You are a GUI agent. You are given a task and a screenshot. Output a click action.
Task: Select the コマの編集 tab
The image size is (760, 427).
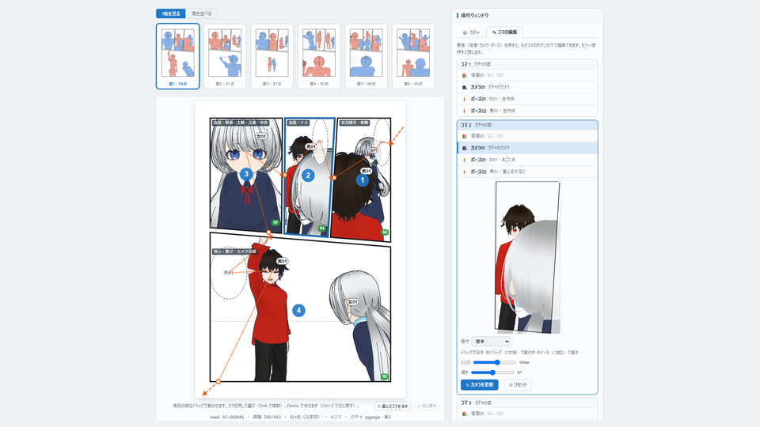click(x=504, y=32)
